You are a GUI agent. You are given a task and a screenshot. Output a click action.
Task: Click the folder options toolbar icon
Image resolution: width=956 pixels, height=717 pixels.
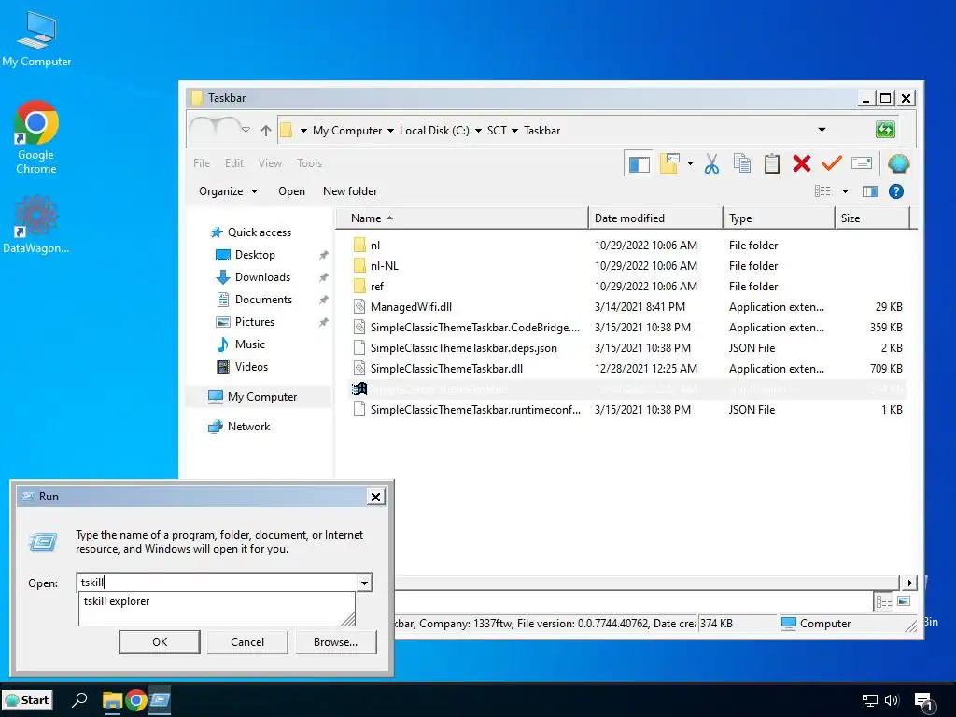pos(668,163)
